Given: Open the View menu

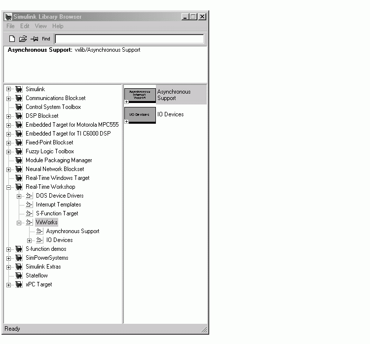Looking at the screenshot, I should tap(41, 26).
